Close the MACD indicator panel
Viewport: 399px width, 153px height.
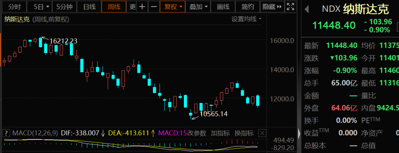click(x=262, y=133)
